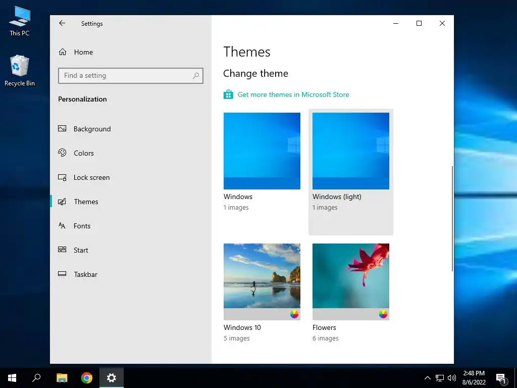517x388 pixels.
Task: Click the Start tiles icon
Action: pos(62,250)
